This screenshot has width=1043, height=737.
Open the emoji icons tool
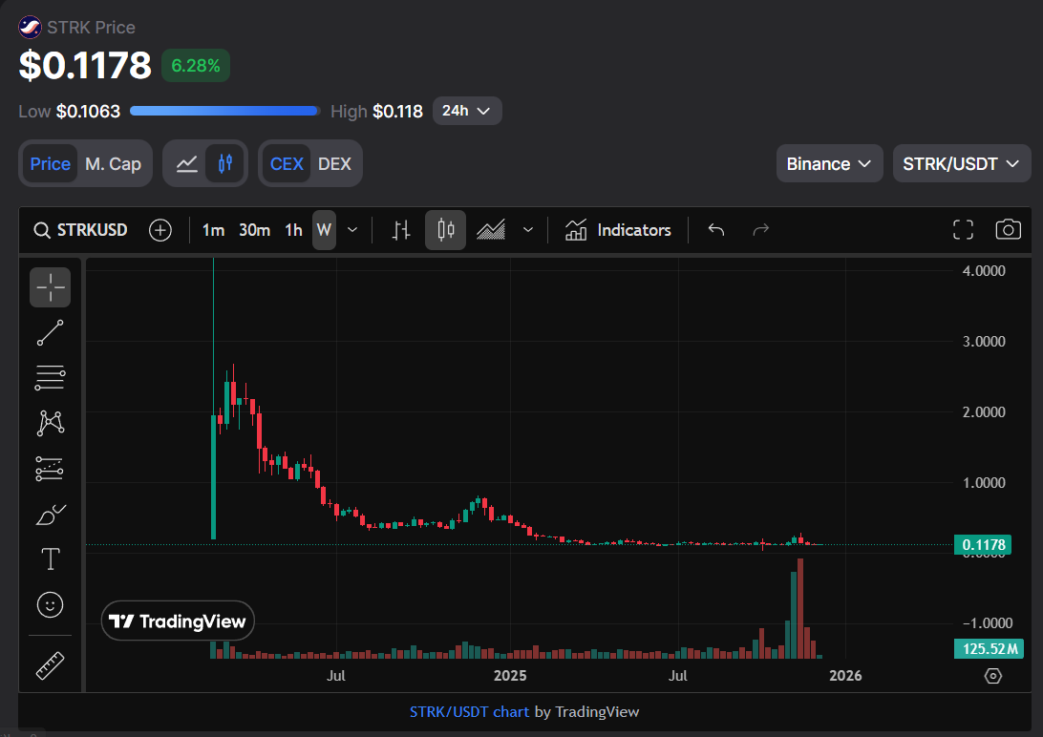[x=50, y=604]
